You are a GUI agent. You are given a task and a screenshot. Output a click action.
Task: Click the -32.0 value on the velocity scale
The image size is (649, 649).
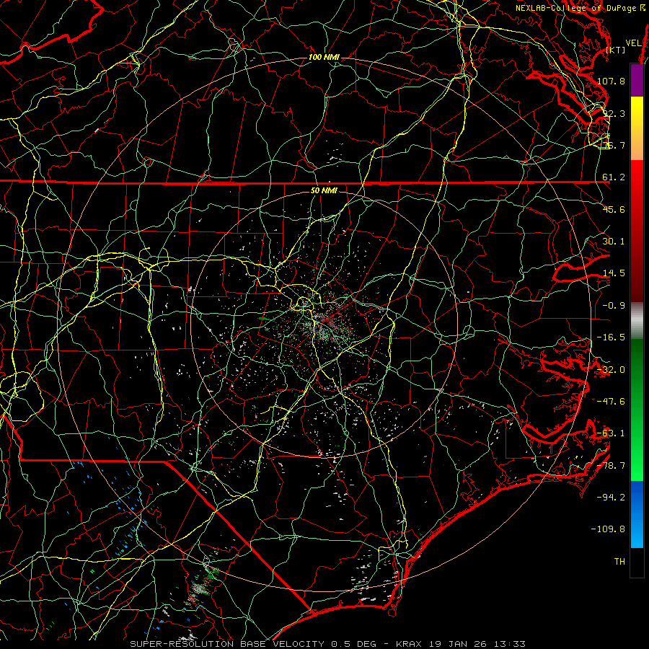coord(611,370)
